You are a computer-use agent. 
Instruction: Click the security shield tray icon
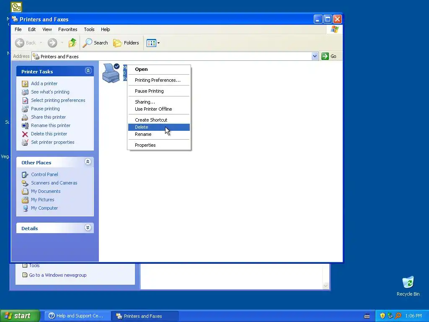click(382, 316)
